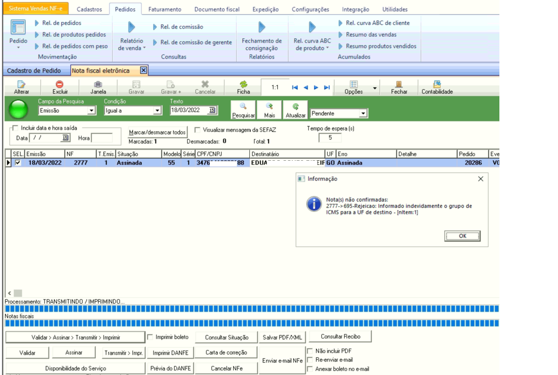Click the red Excluir delete icon
This screenshot has height=375, width=558.
tap(60, 84)
